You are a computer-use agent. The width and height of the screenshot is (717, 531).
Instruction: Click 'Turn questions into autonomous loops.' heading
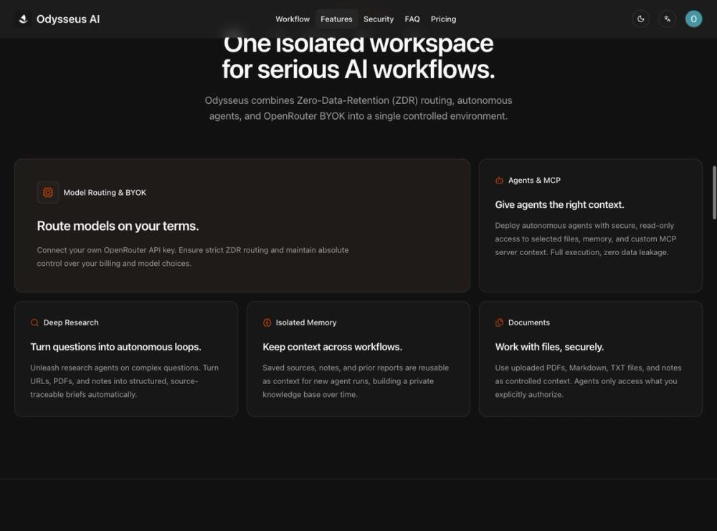(115, 347)
